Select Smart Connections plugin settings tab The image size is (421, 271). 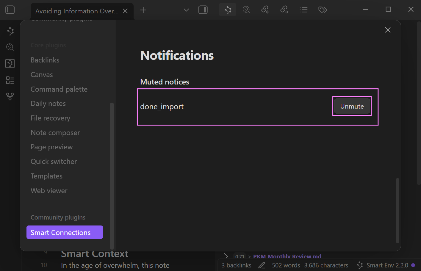click(x=65, y=232)
